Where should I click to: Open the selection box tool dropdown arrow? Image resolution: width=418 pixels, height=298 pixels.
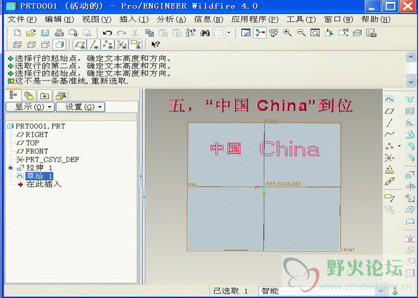tap(229, 33)
